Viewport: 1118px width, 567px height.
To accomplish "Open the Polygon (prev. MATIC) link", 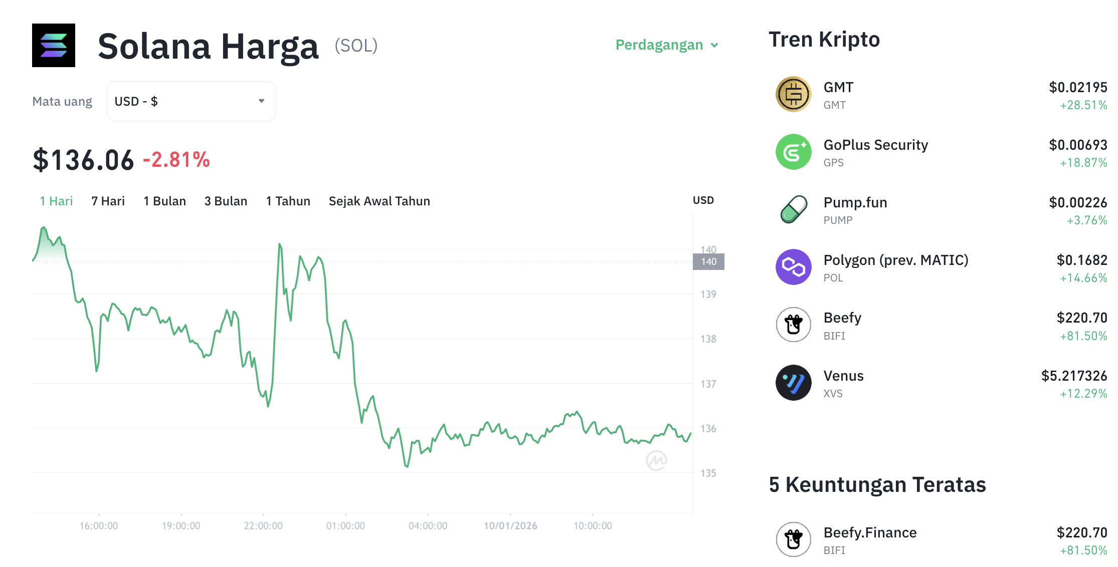I will 895,260.
